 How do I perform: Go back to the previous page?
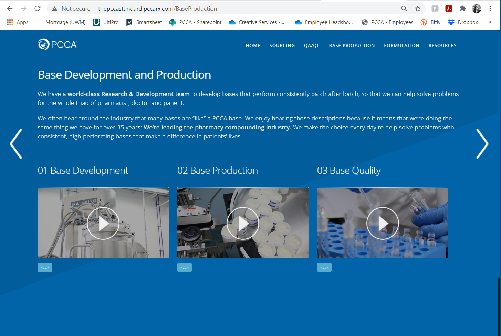point(10,9)
